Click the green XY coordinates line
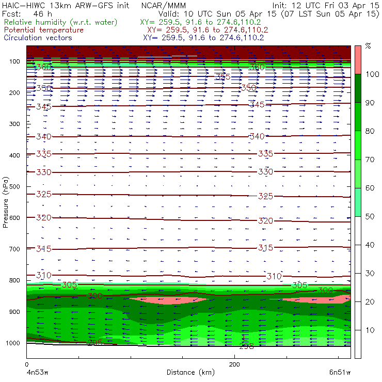The height and width of the screenshot is (382, 382). (200, 22)
